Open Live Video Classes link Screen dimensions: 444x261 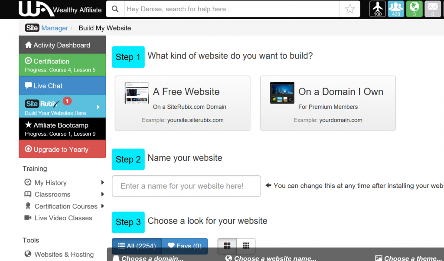tap(63, 218)
